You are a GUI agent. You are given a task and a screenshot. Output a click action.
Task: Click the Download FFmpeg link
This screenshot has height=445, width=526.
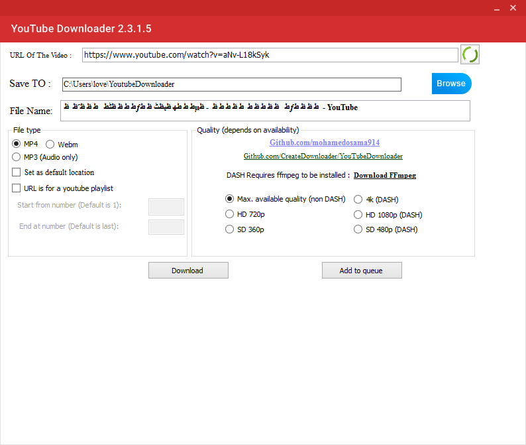(385, 175)
